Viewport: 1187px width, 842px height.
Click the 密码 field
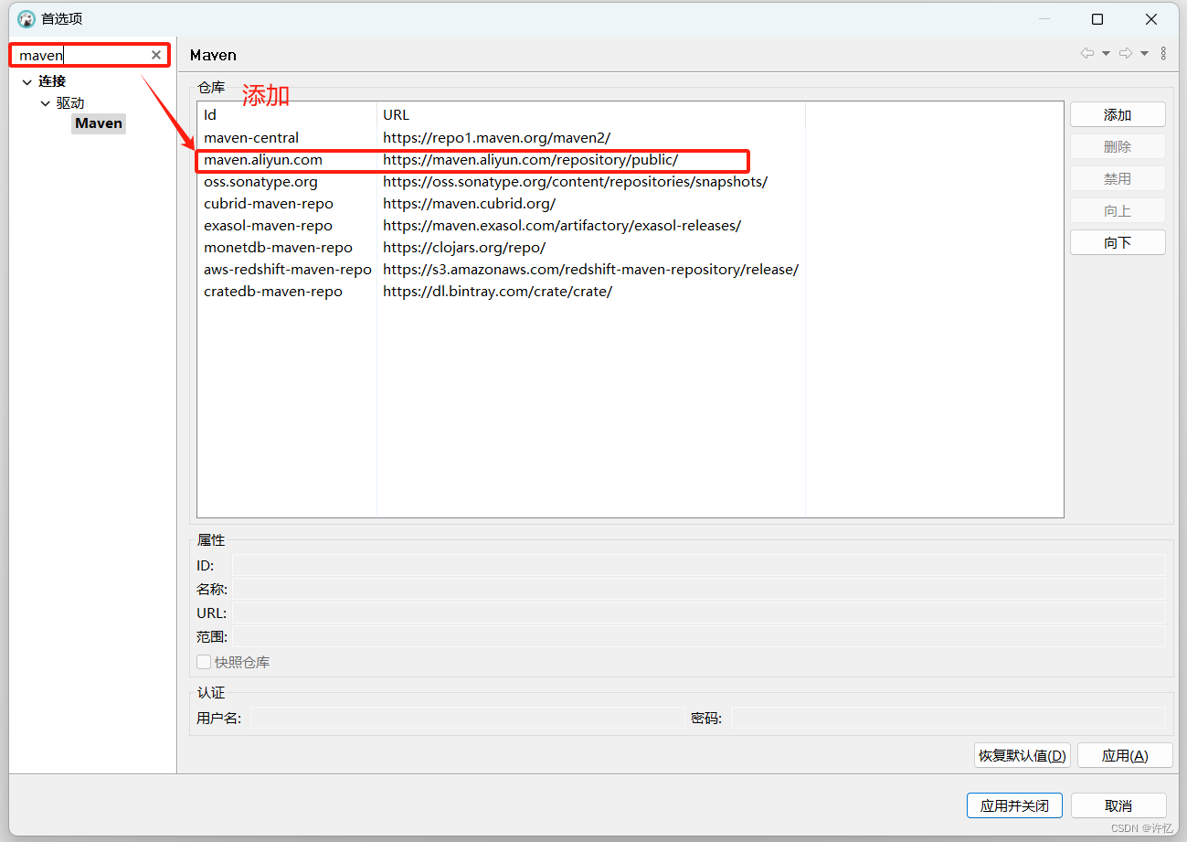pos(949,718)
